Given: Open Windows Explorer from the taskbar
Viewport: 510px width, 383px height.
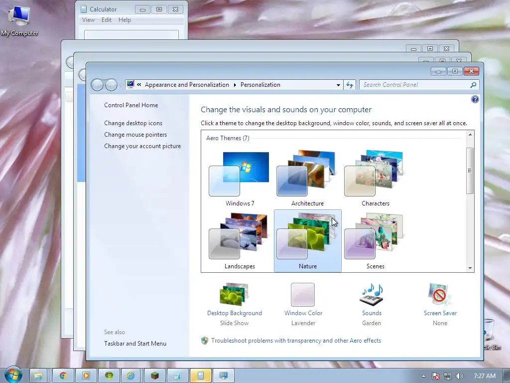Looking at the screenshot, I should pyautogui.click(x=38, y=376).
